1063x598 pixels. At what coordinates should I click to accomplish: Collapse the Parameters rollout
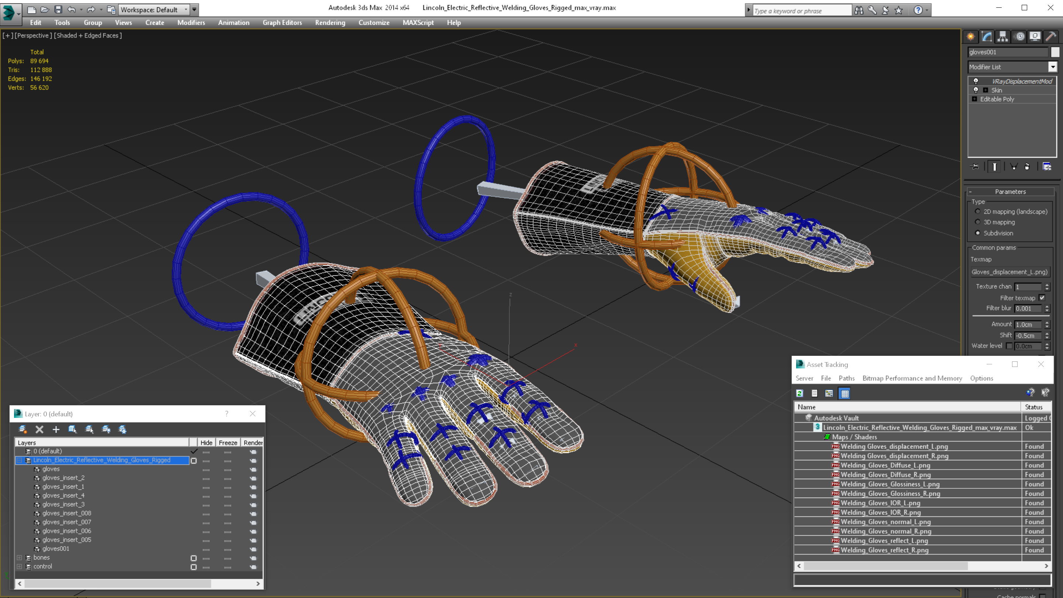pyautogui.click(x=1010, y=192)
